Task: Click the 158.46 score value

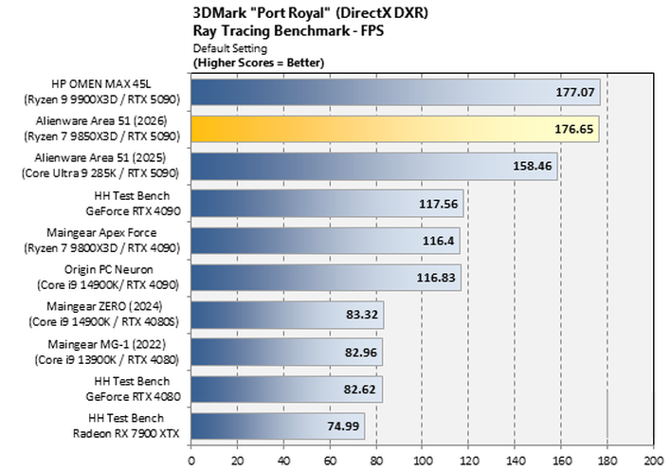Action: [533, 166]
